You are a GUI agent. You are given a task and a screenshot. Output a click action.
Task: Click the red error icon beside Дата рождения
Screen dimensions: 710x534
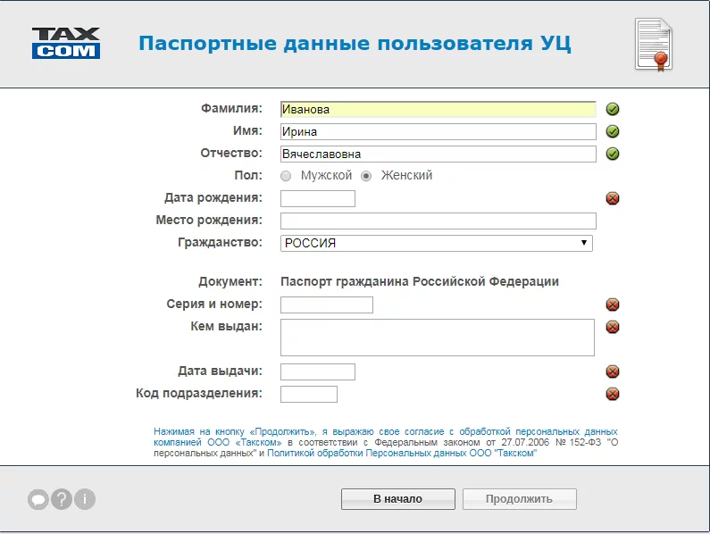[x=613, y=198]
